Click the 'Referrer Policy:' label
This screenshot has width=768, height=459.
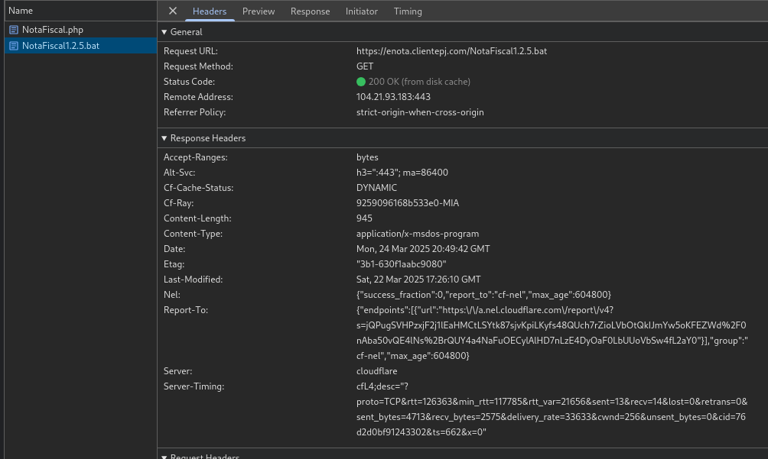pyautogui.click(x=194, y=112)
